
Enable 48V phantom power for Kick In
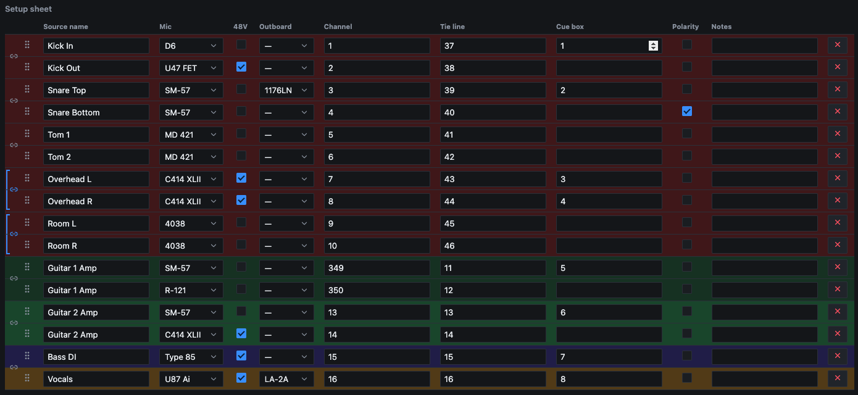pyautogui.click(x=241, y=44)
